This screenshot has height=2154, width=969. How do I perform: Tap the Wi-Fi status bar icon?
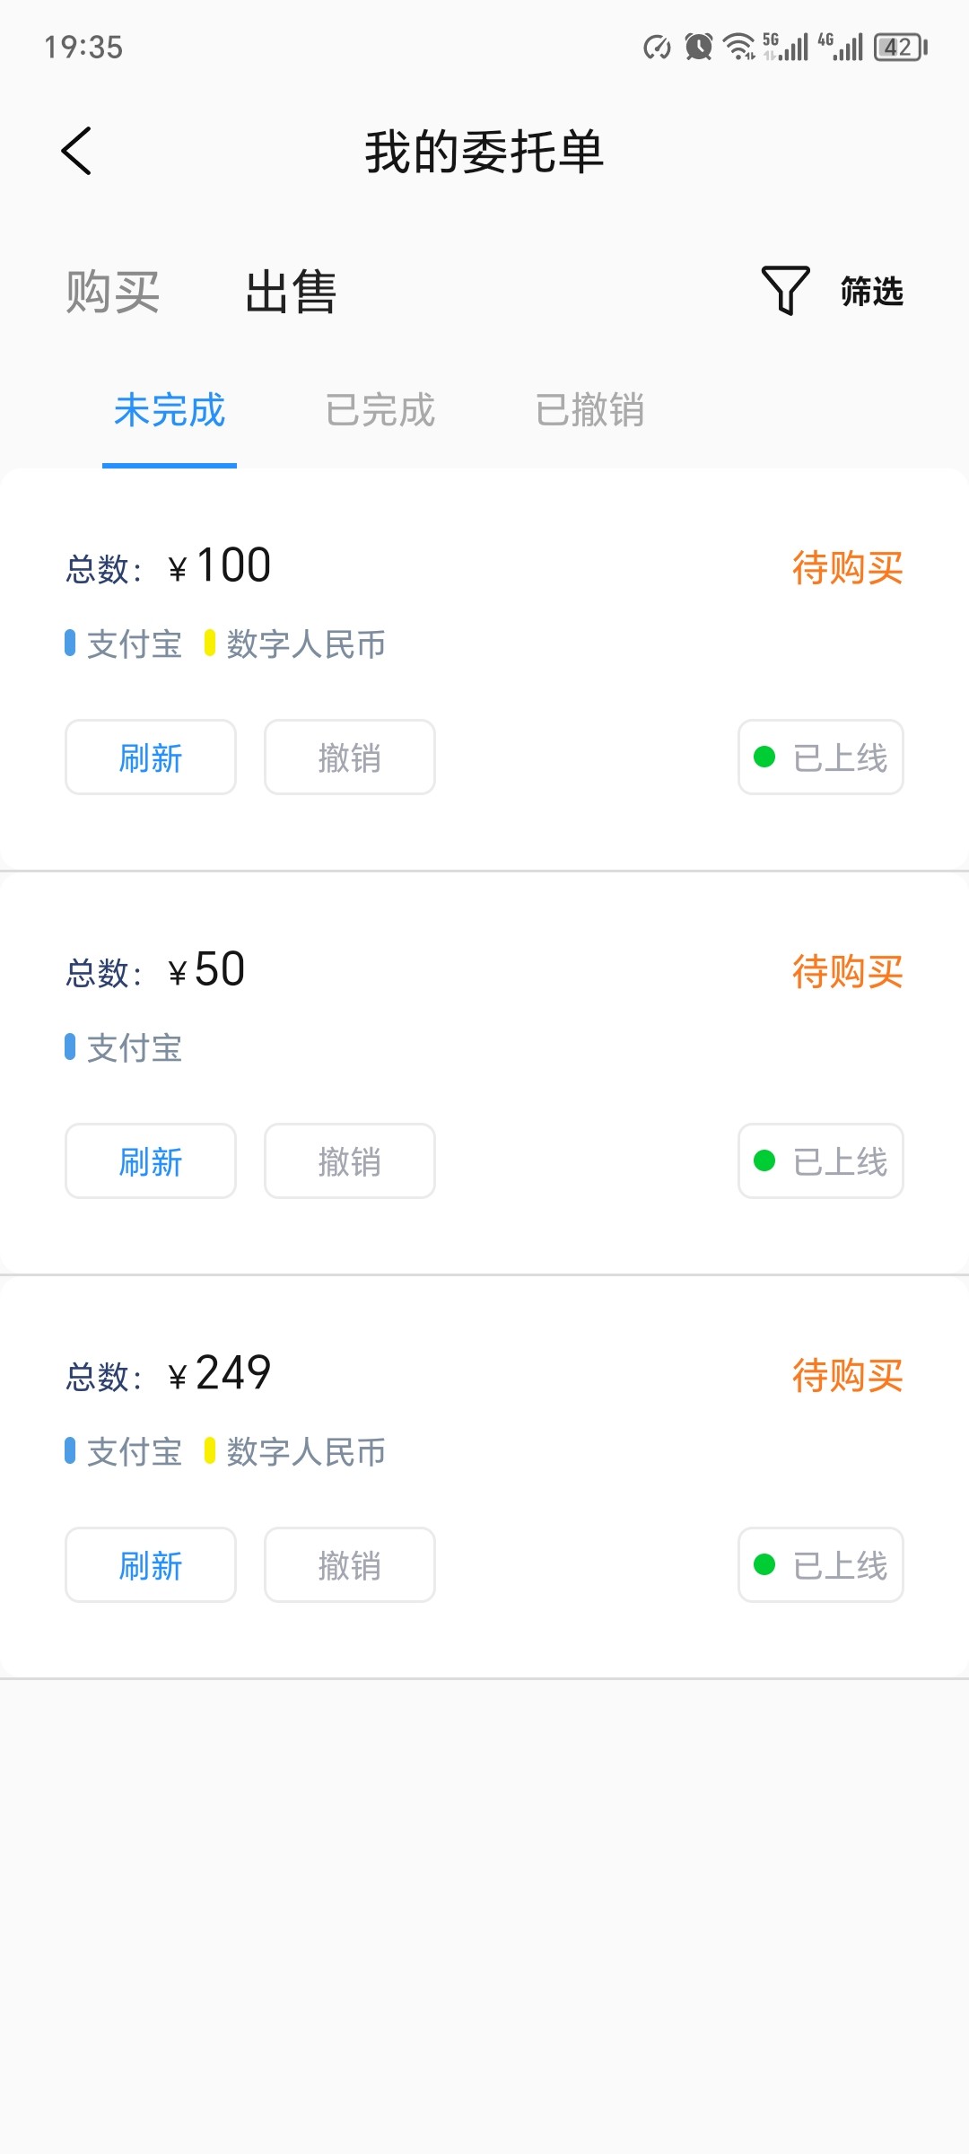[x=739, y=47]
